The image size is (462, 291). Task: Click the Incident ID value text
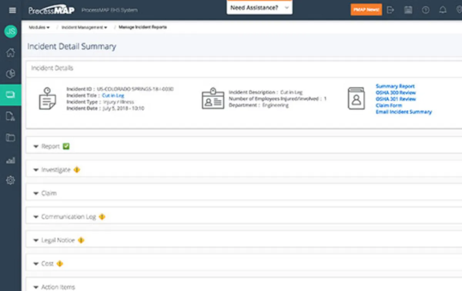point(135,89)
